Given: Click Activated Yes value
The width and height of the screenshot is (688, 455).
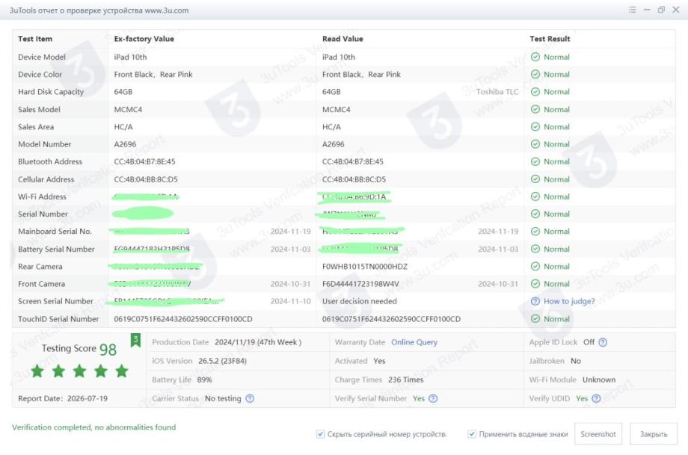Looking at the screenshot, I should pos(379,361).
